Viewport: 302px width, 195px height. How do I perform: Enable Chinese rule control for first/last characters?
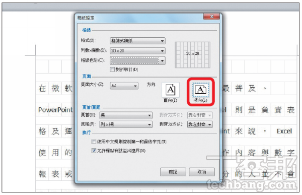click(x=94, y=142)
